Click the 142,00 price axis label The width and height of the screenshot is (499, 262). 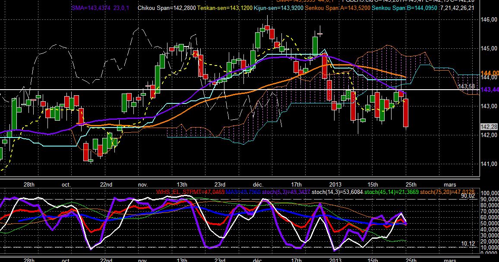tap(489, 135)
